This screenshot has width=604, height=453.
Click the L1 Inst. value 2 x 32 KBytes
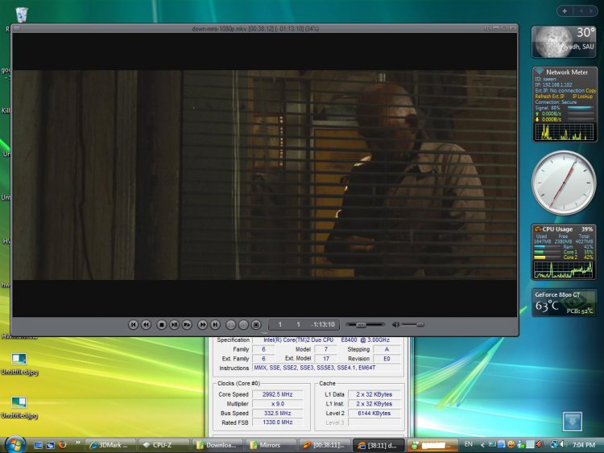point(374,404)
